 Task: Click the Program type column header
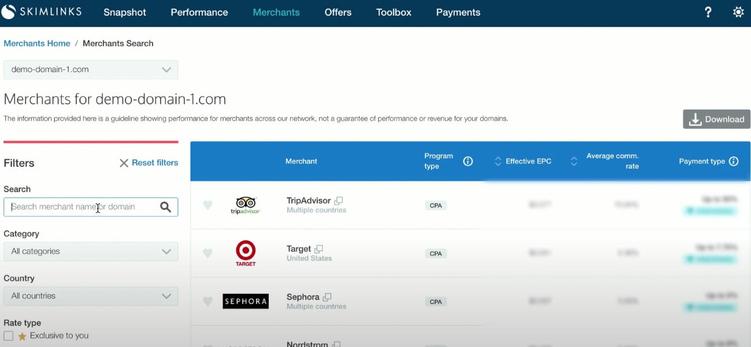(x=438, y=161)
